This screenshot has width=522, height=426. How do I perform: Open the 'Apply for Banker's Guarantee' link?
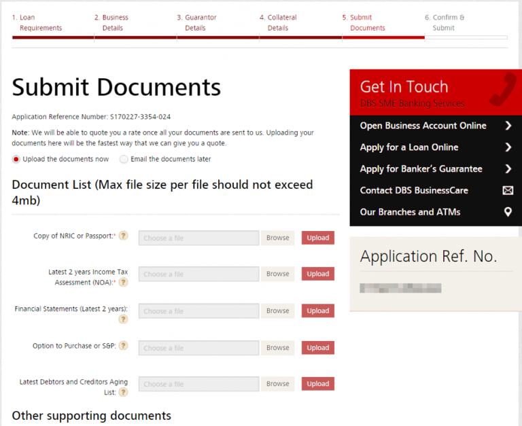[421, 168]
